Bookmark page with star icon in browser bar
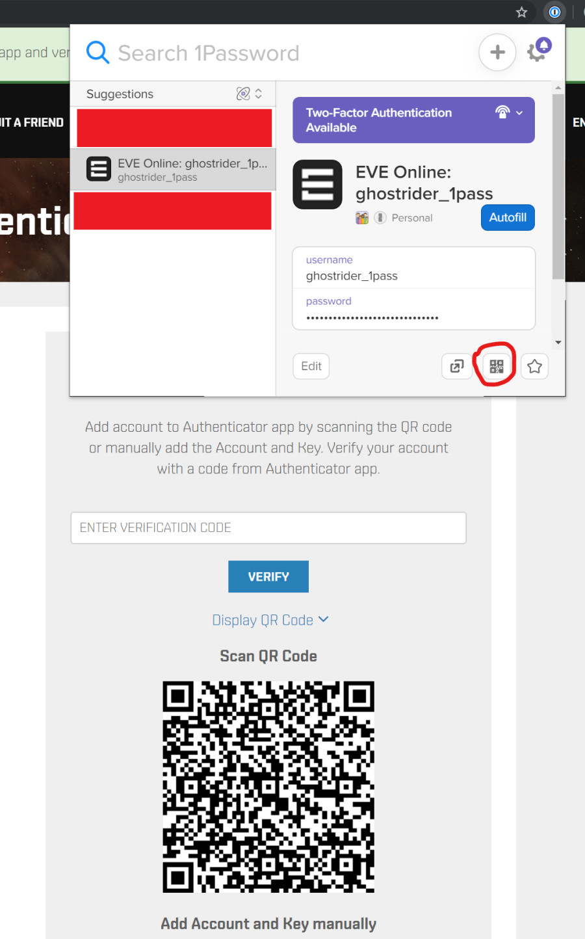The height and width of the screenshot is (939, 585). point(521,12)
